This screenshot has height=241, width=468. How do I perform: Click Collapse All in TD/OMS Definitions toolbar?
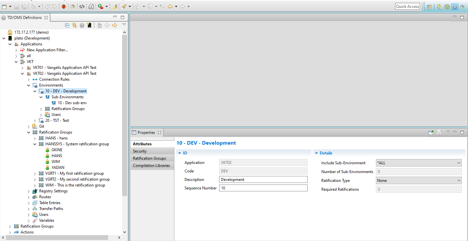click(67, 25)
